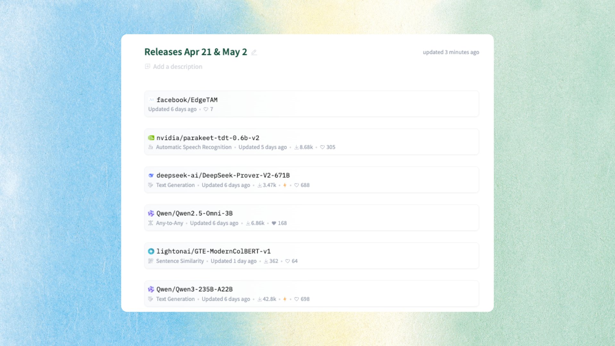Screen dimensions: 615x346
Task: Open lightonai/GTE-ModernColBERT-v1 model link
Action: tap(214, 251)
